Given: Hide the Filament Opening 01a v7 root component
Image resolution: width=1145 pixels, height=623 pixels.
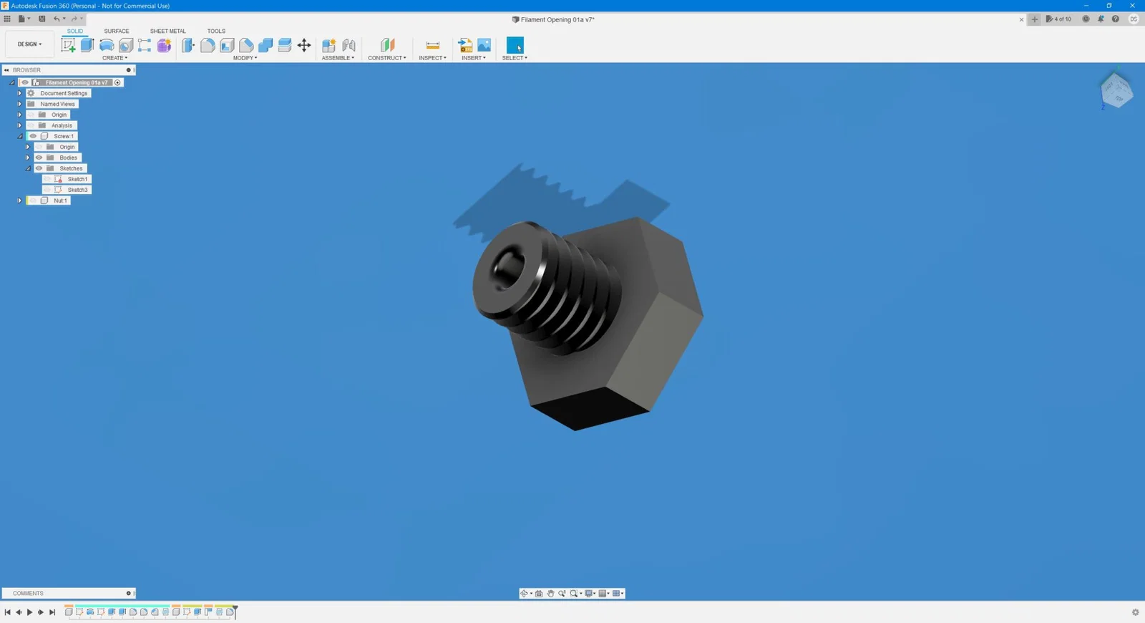Looking at the screenshot, I should tap(25, 82).
